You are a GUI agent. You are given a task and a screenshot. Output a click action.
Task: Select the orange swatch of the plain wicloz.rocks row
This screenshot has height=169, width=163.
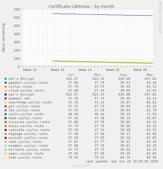(x=6, y=87)
